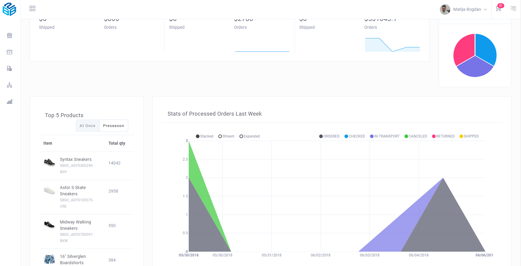Viewport: 521px width, 266px height.
Task: Select the Stacked chart mode
Action: click(204, 136)
